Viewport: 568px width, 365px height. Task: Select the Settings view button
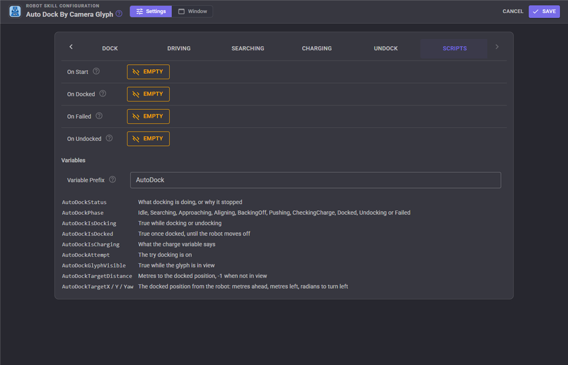tap(151, 11)
